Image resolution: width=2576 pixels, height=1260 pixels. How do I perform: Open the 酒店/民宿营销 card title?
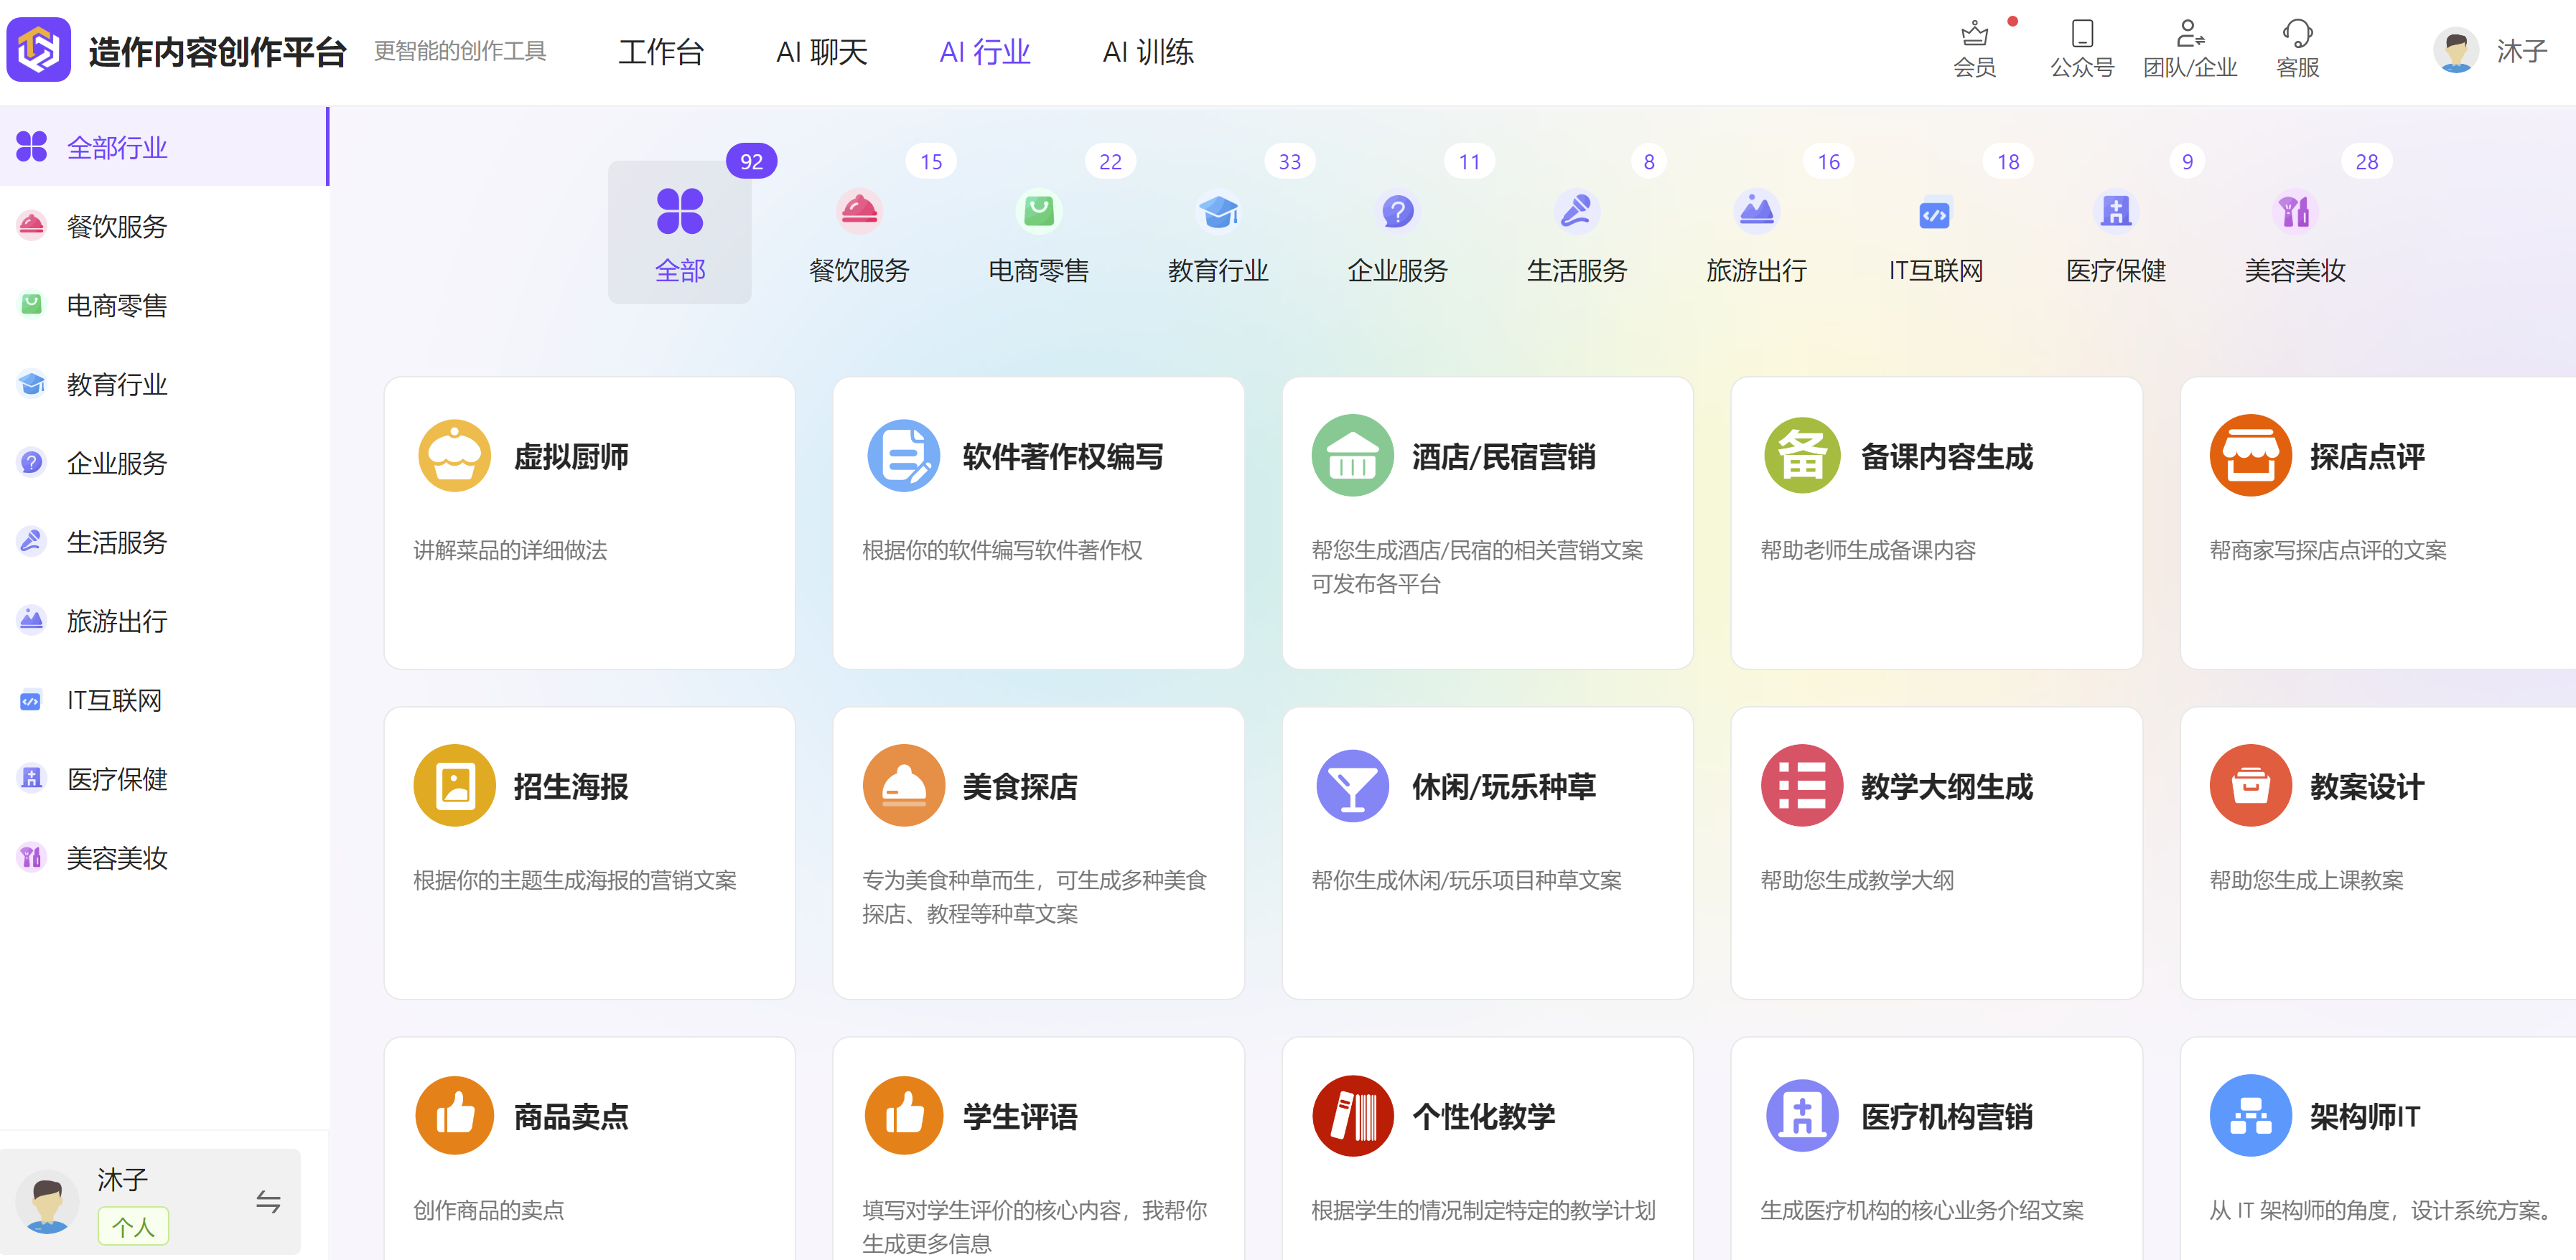[1503, 456]
